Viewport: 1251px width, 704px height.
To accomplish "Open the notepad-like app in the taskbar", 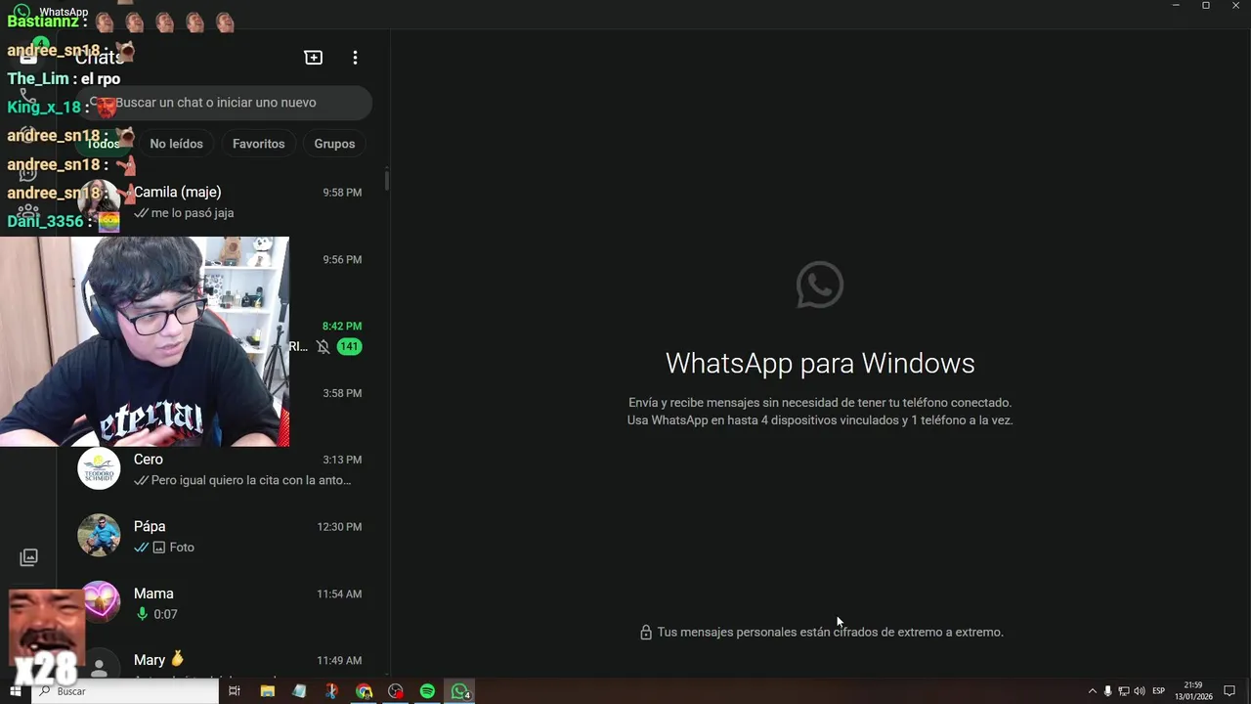I will [299, 691].
